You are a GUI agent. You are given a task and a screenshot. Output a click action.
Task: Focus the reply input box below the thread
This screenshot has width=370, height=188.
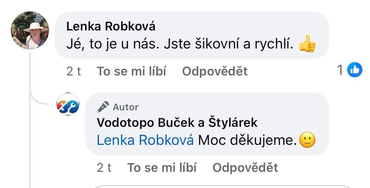223,187
